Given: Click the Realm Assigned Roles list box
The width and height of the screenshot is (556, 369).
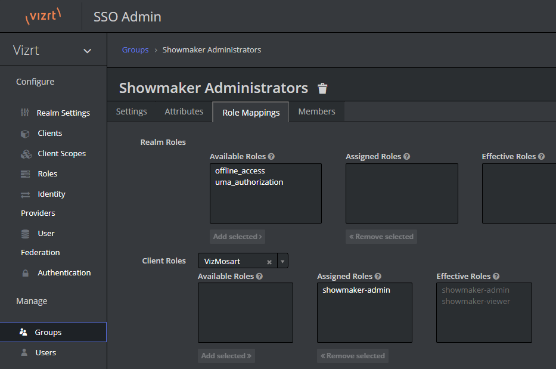Looking at the screenshot, I should tap(402, 193).
